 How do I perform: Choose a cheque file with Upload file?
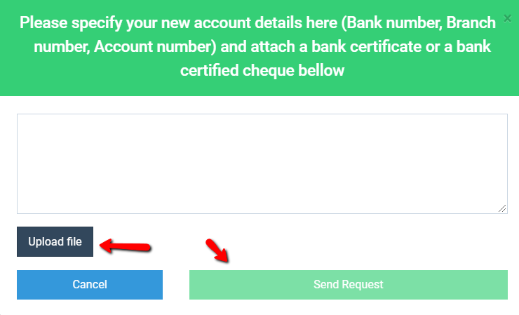click(x=55, y=241)
